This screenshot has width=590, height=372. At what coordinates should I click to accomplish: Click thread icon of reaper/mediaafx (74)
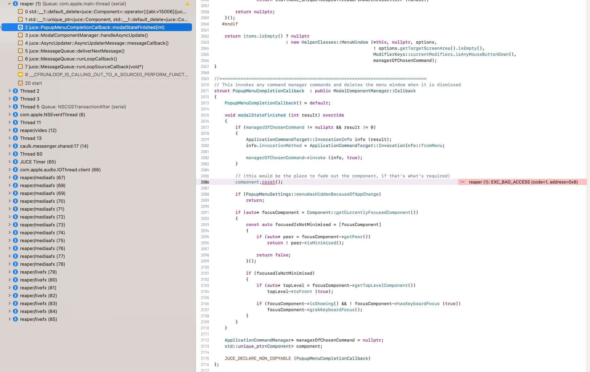(15, 233)
